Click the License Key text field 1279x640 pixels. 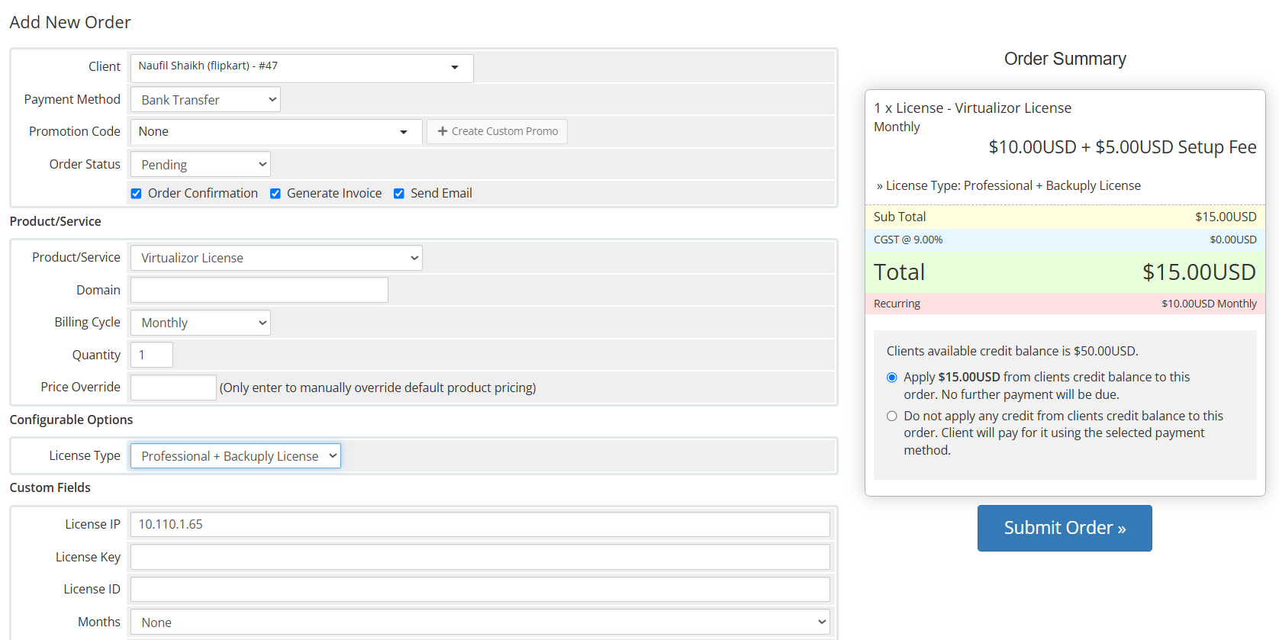click(480, 557)
